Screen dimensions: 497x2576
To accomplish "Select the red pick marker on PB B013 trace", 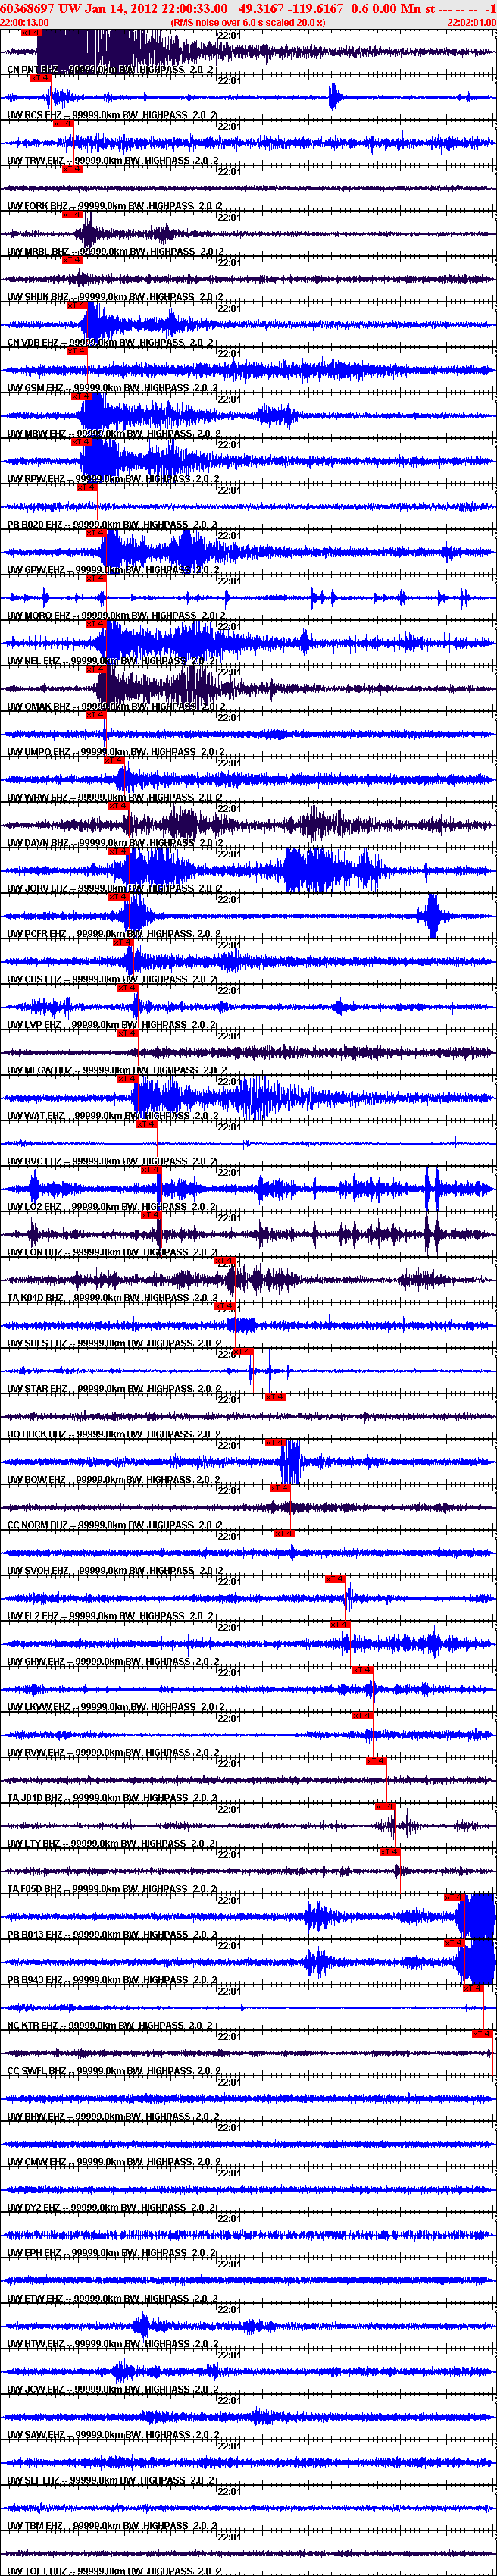I will [x=454, y=1898].
